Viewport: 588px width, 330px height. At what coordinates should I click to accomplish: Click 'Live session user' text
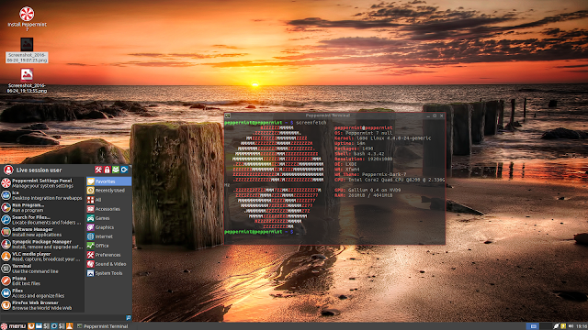pos(39,170)
